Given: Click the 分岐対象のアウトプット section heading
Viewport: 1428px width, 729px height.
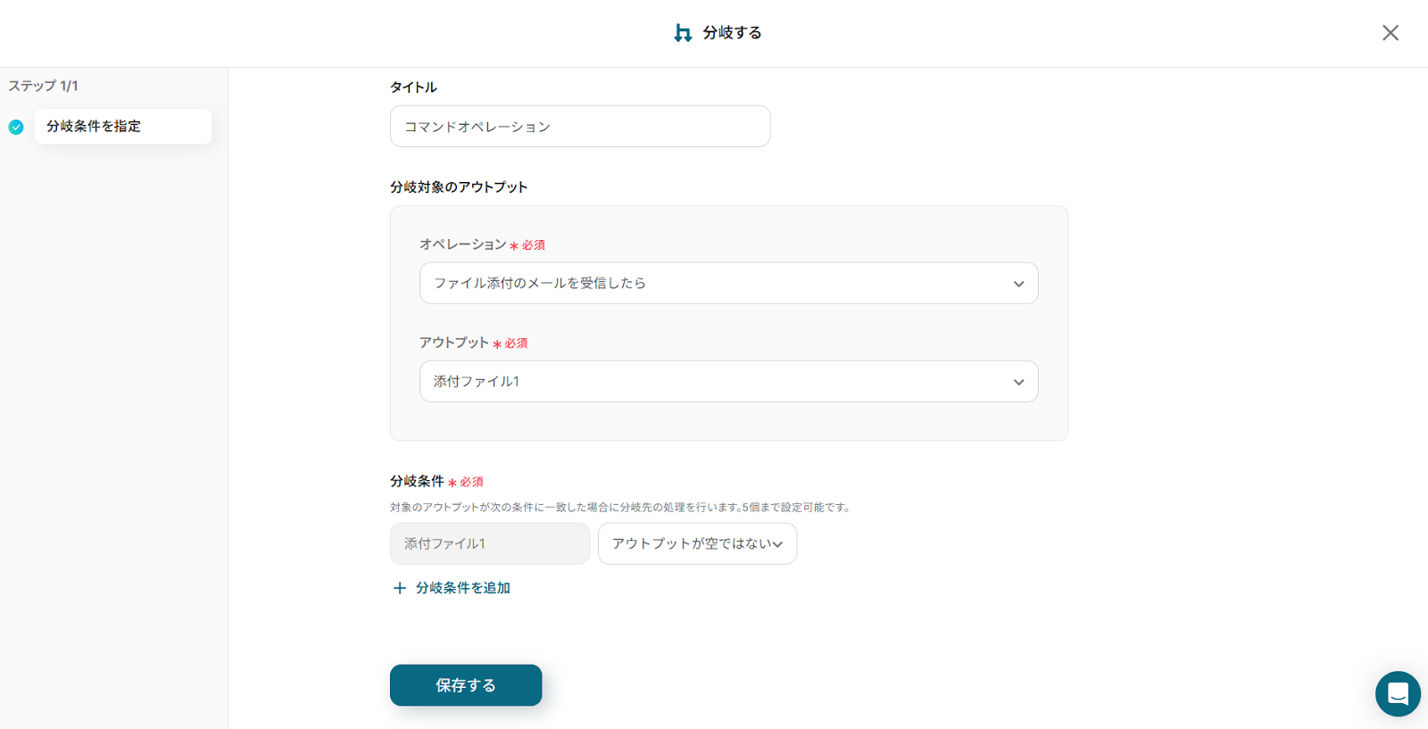Looking at the screenshot, I should tap(459, 187).
